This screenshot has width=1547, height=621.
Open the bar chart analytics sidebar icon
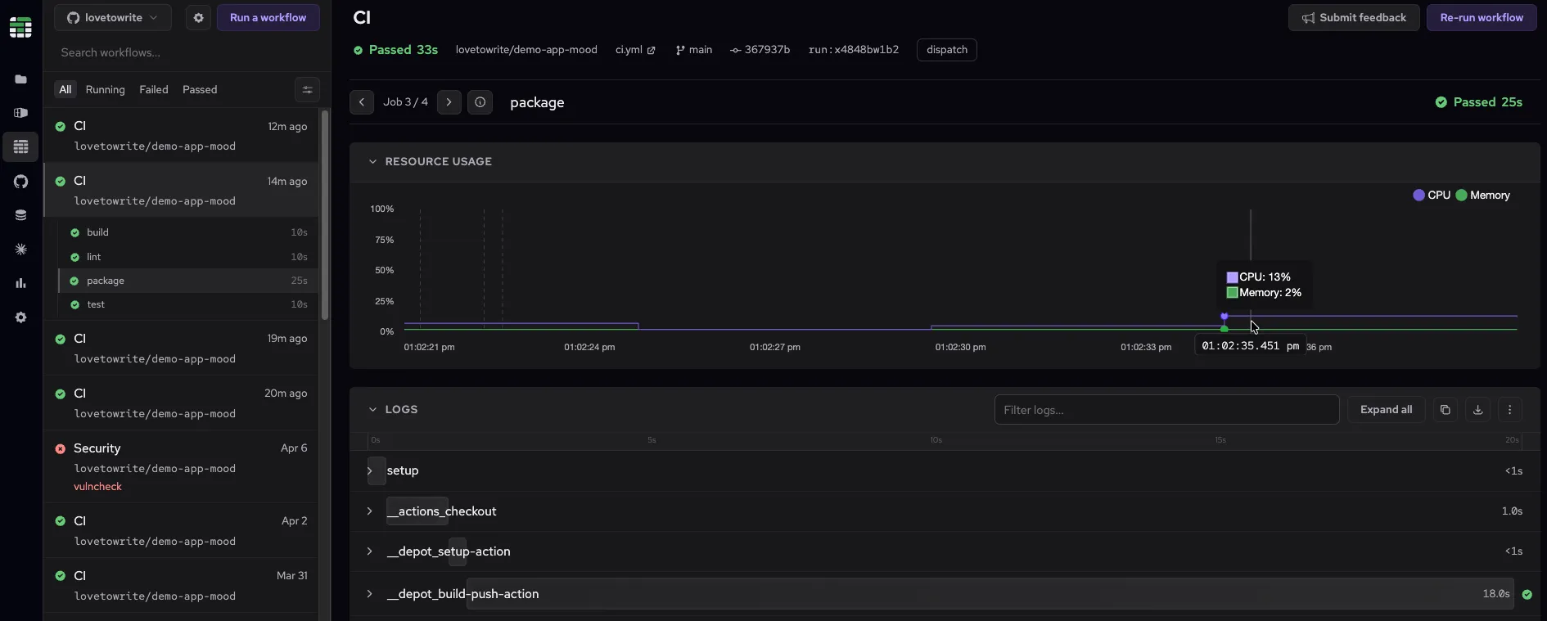20,283
